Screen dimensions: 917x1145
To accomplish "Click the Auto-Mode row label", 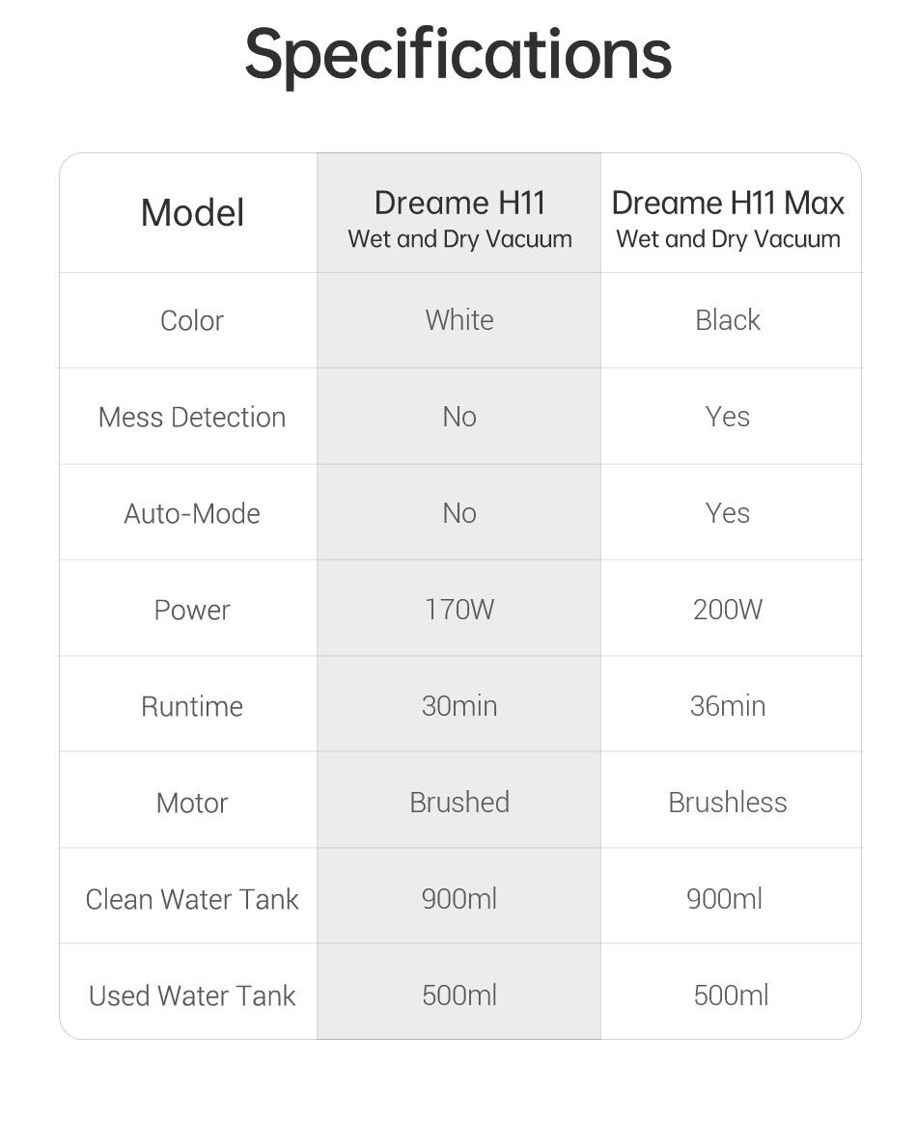I will point(192,513).
